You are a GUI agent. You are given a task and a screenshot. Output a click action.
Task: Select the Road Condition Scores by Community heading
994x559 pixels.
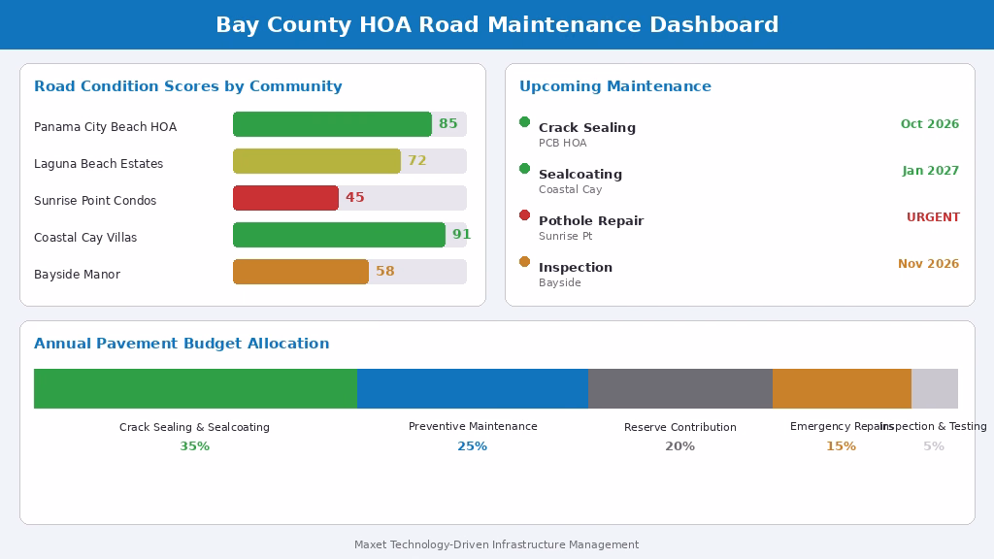click(x=187, y=86)
